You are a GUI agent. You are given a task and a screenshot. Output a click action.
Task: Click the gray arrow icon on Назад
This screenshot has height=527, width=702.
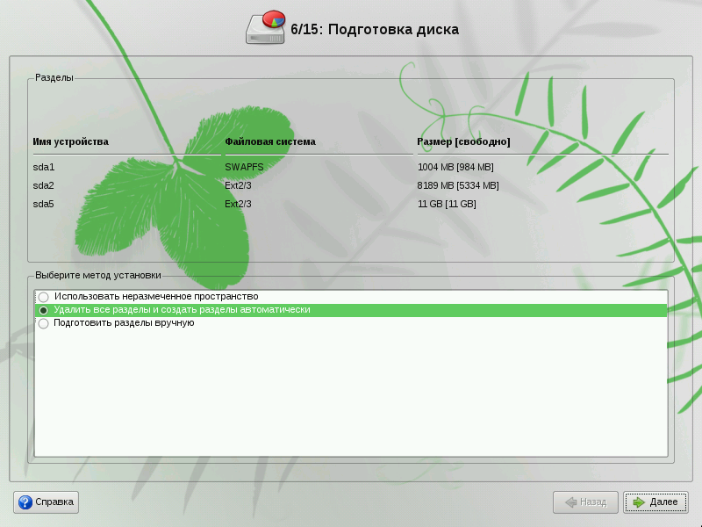pyautogui.click(x=570, y=502)
